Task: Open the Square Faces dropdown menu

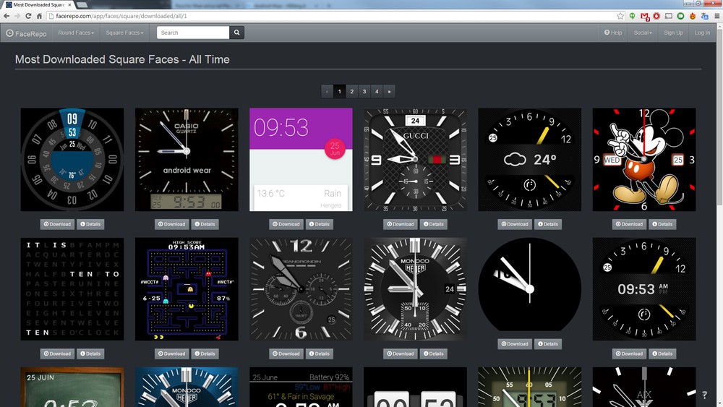Action: [124, 33]
